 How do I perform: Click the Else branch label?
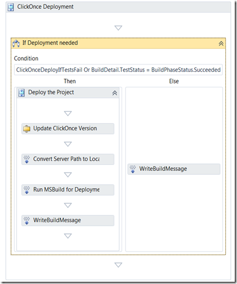pyautogui.click(x=174, y=81)
